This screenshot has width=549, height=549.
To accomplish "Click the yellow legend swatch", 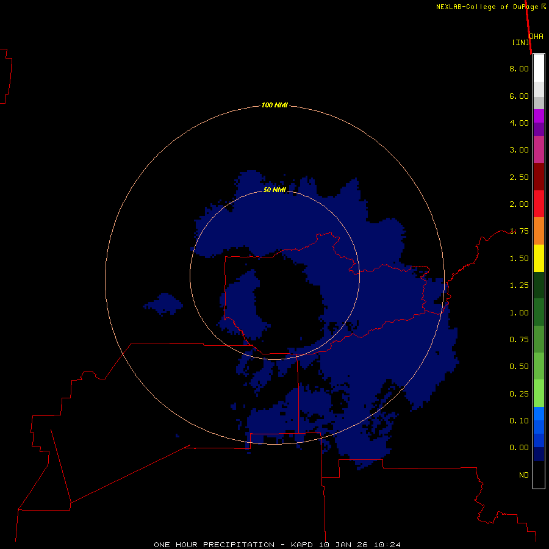I will (539, 258).
